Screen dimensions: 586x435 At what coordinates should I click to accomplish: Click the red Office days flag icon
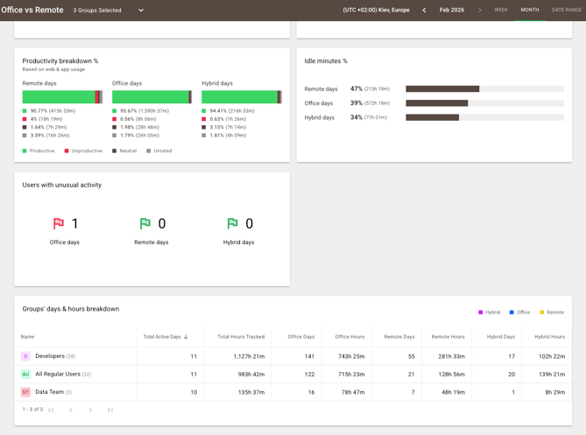click(x=59, y=224)
